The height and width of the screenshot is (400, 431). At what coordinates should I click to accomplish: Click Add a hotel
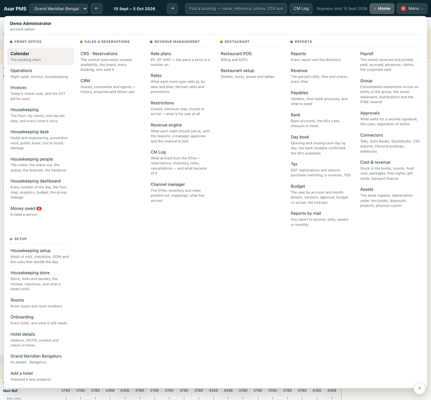40,376
